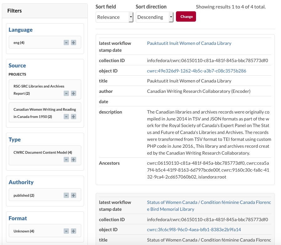Click the first record's description paragraph
This screenshot has width=281, height=245.
(209, 132)
